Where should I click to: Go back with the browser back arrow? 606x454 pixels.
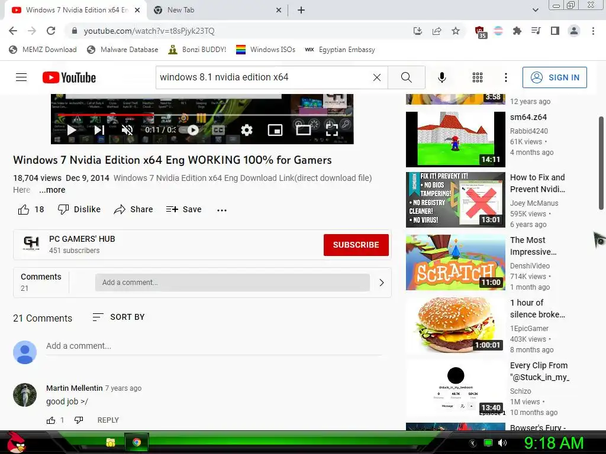click(13, 31)
